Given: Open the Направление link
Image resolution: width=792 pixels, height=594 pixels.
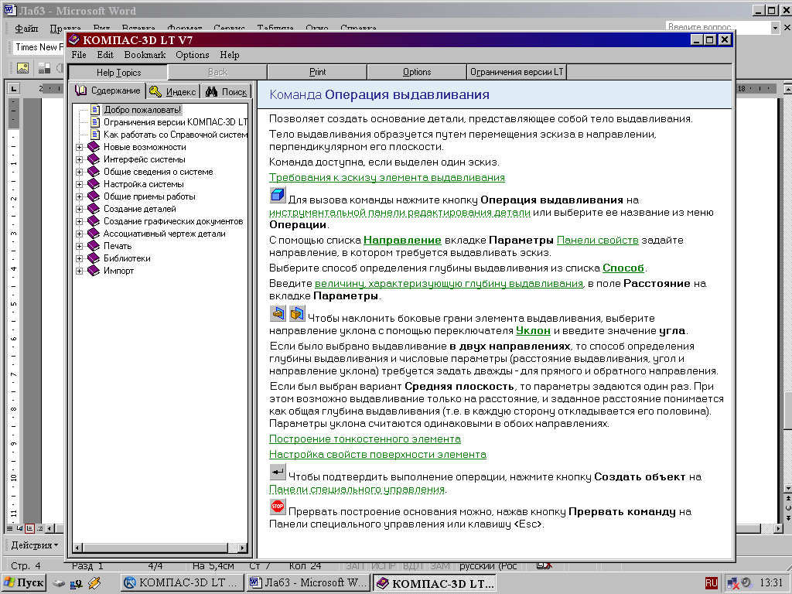Looking at the screenshot, I should (x=402, y=240).
